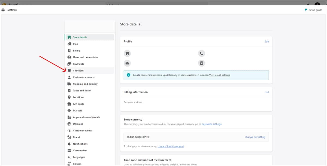The image size is (327, 166).
Task: Click the phone icon in Profile
Action: point(201,53)
